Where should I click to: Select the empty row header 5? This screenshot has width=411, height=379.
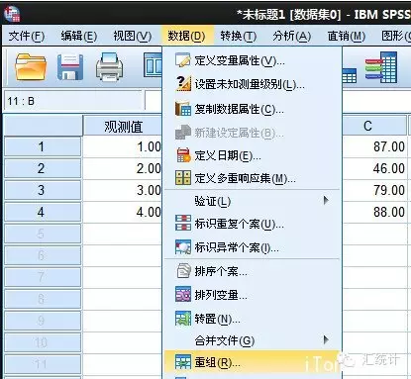pos(42,234)
